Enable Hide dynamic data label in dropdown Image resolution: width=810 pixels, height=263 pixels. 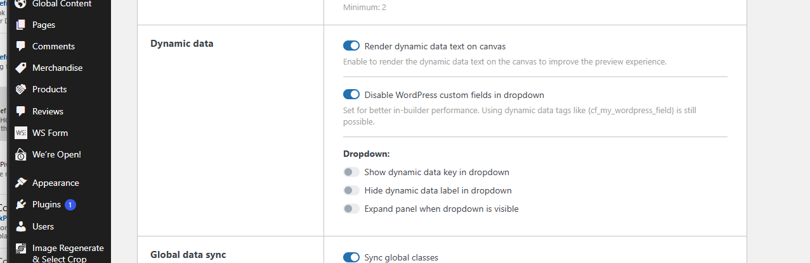click(351, 190)
